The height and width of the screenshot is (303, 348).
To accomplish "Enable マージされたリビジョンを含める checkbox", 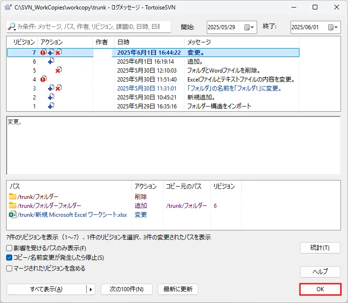I will (x=9, y=268).
